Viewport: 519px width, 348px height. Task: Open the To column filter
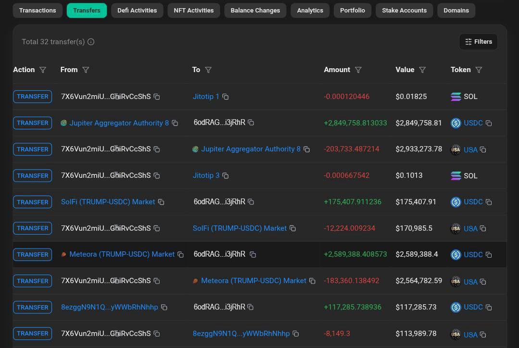pyautogui.click(x=208, y=70)
